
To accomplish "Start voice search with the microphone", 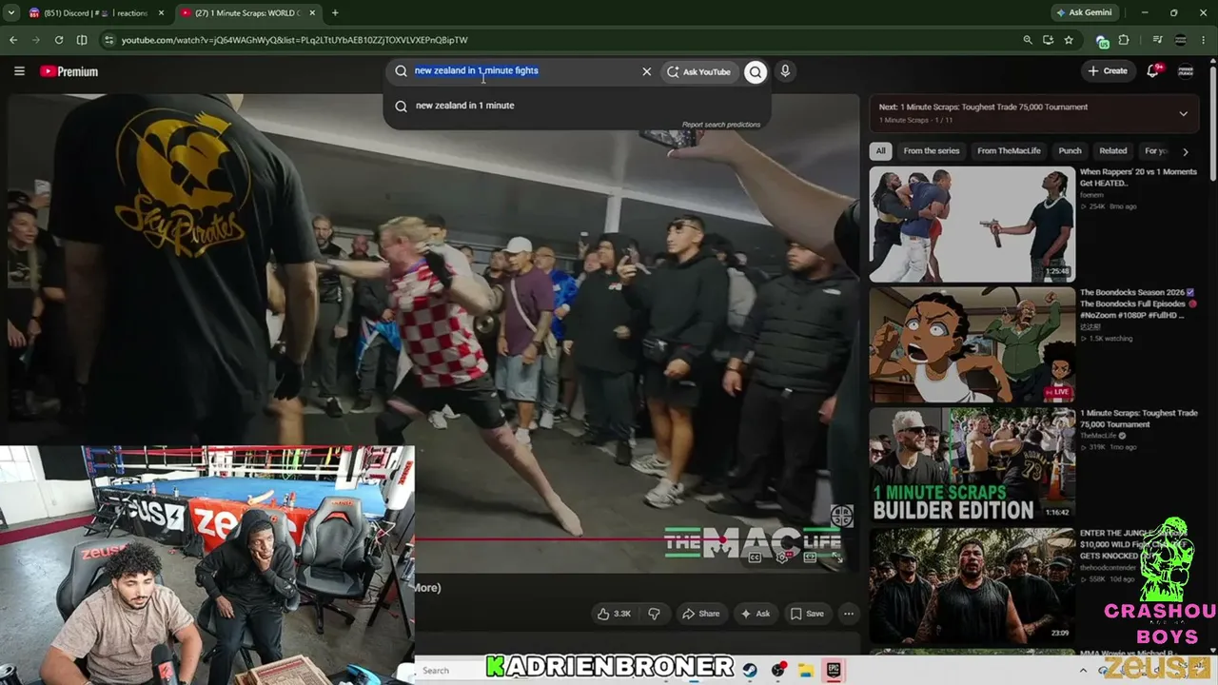I will [785, 71].
